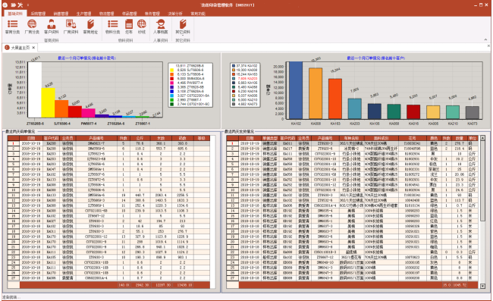Open 人事档案 personnel icon
The width and height of the screenshot is (493, 301).
161,27
